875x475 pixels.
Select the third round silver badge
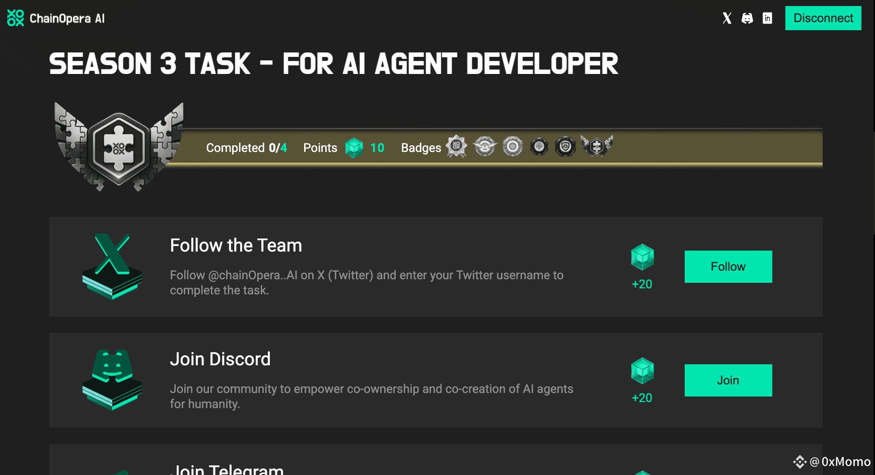click(513, 146)
